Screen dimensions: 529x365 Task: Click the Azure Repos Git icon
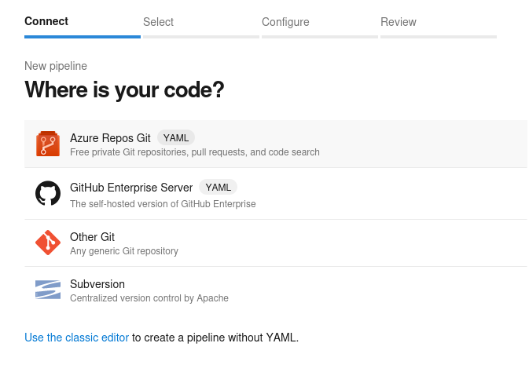coord(48,144)
